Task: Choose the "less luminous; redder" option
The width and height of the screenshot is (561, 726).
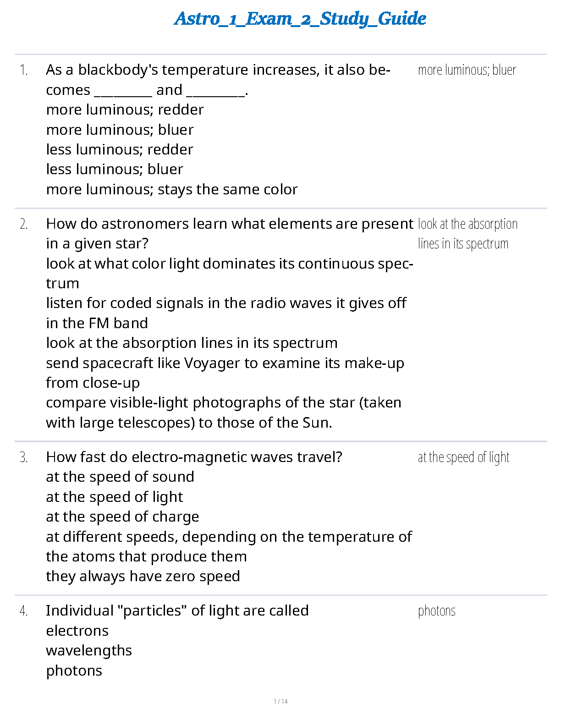Action: coord(120,150)
